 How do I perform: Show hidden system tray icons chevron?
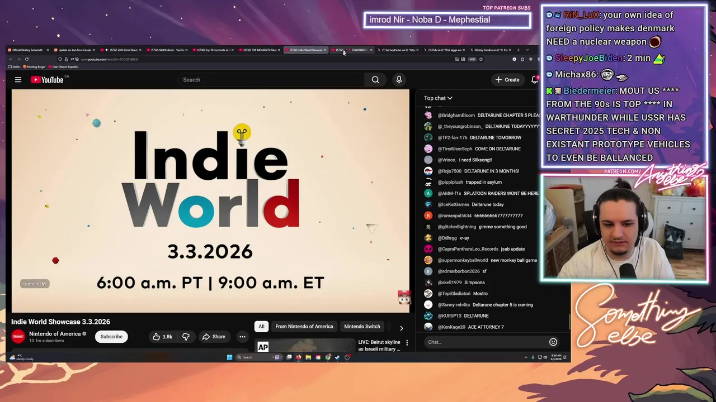coord(526,357)
